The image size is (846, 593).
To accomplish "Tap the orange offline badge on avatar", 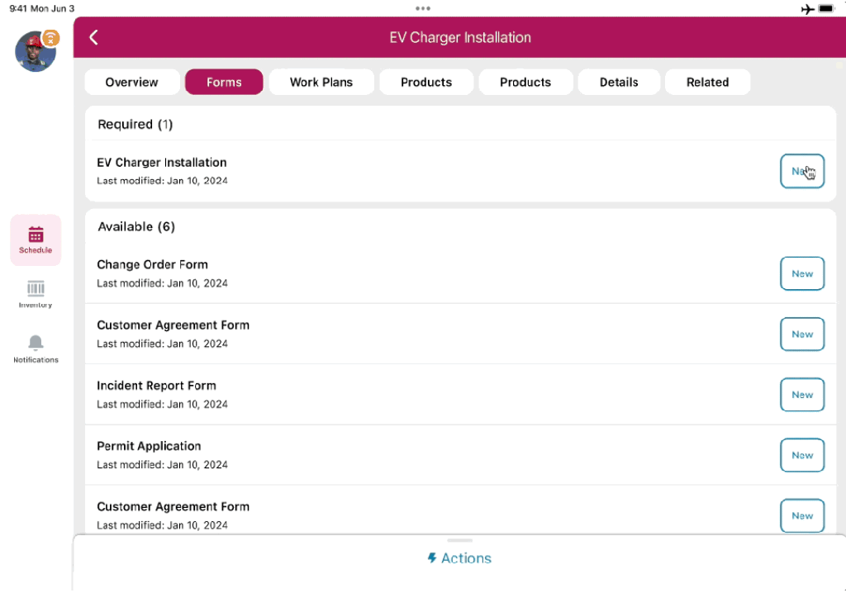I will pyautogui.click(x=51, y=38).
